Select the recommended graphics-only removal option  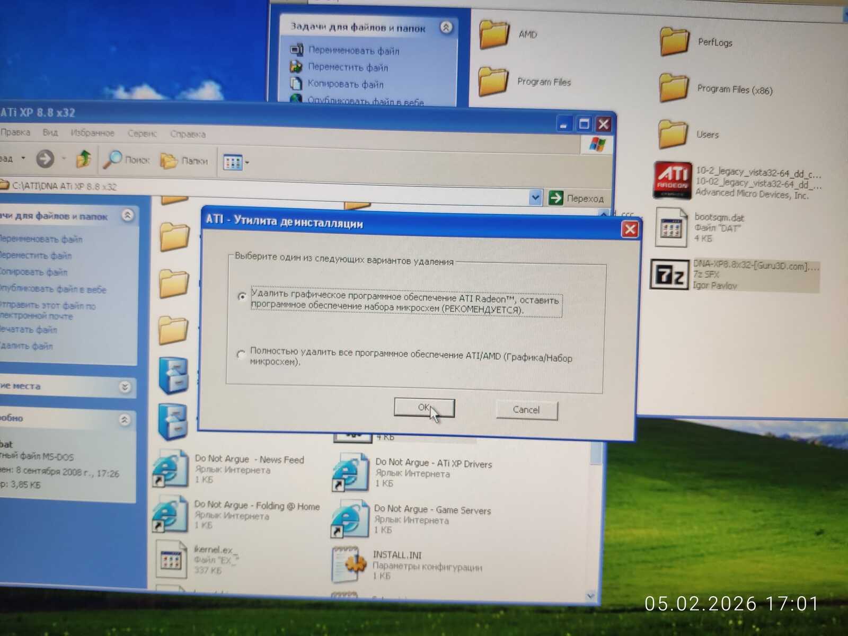pyautogui.click(x=242, y=296)
